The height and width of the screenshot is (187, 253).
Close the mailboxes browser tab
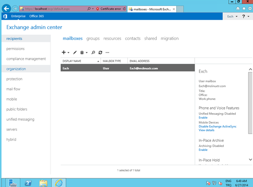point(174,9)
